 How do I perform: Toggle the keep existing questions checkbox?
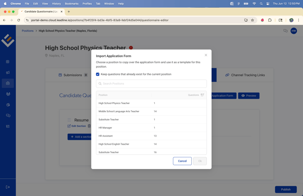coord(98,74)
